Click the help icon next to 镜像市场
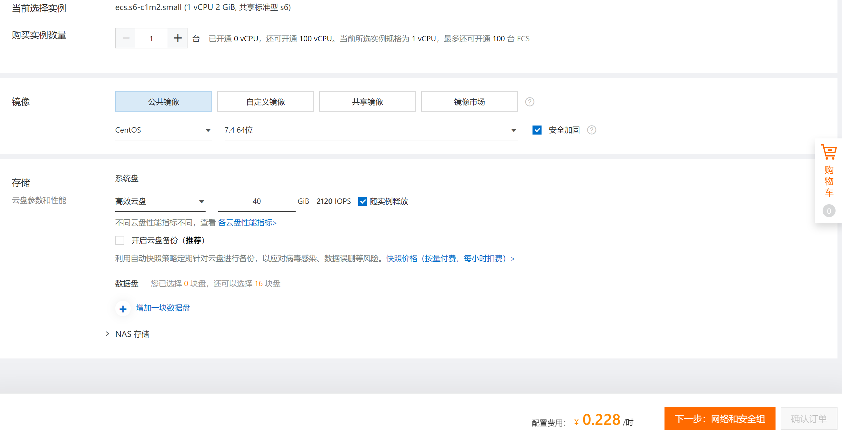The height and width of the screenshot is (433, 842). 530,102
